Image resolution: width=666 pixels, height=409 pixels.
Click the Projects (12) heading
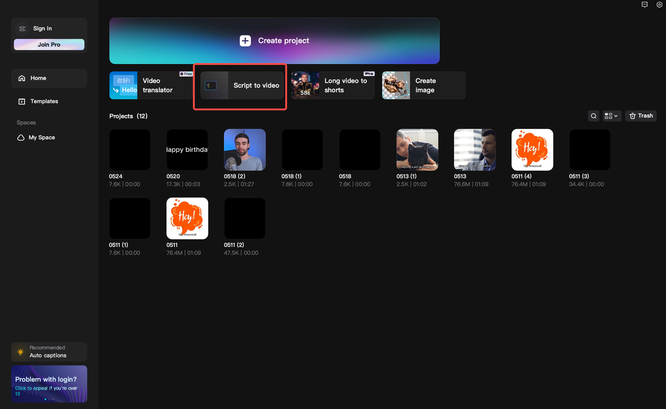(x=129, y=116)
